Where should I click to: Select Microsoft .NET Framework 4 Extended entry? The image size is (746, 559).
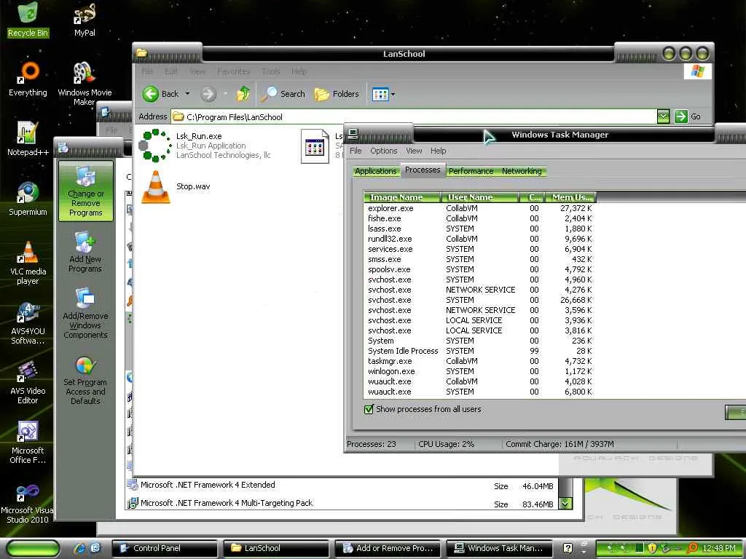[x=341, y=485]
